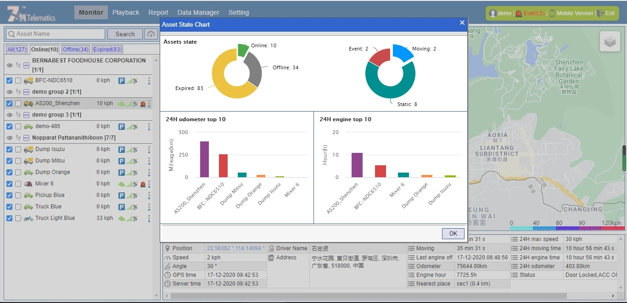Click the Event(3) alarm indicator
The image size is (627, 303).
tap(531, 13)
